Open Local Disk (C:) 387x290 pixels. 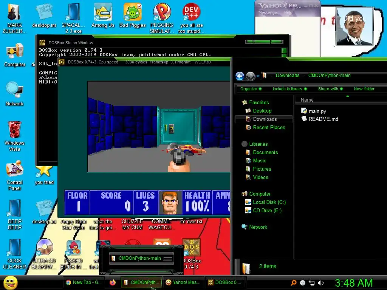265,202
